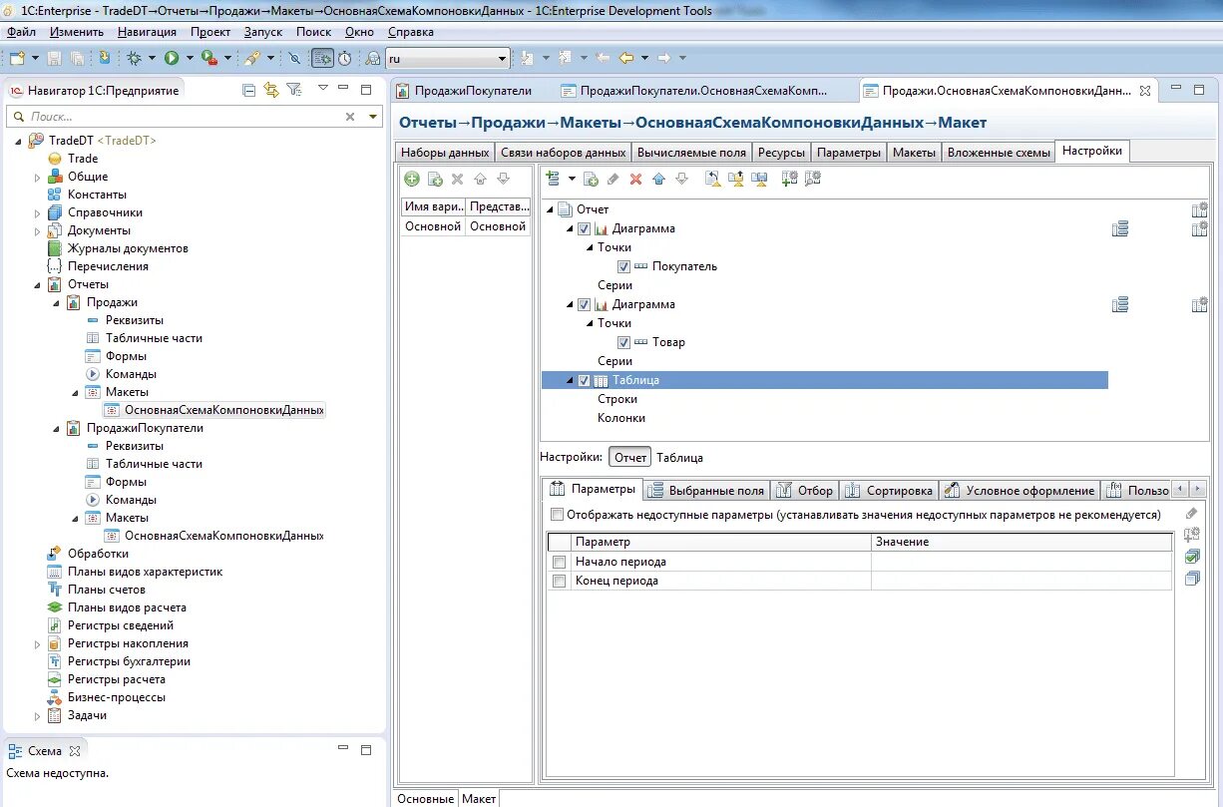Open the Навигация menu

click(x=147, y=32)
